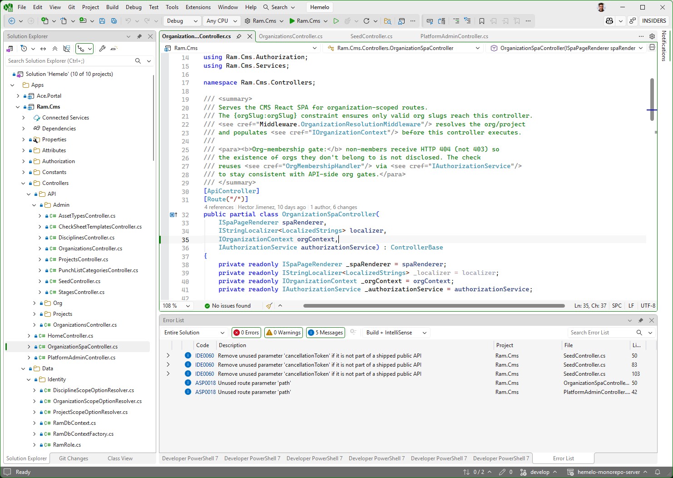
Task: Open the 108 % zoom dropdown
Action: [176, 306]
